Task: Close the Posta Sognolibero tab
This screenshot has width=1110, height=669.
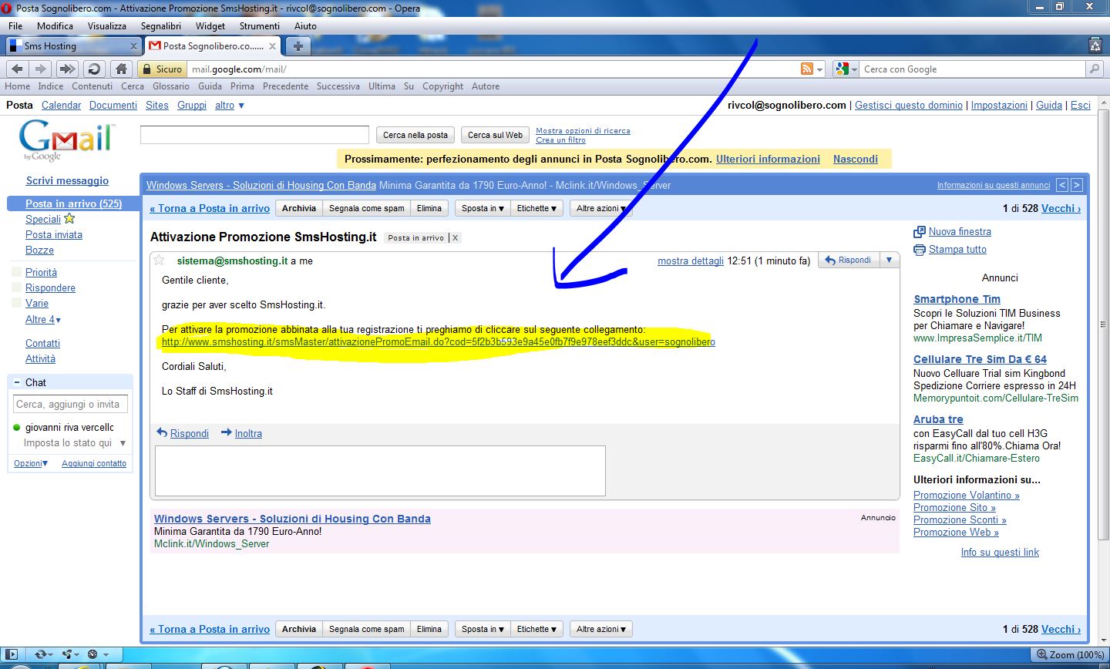Action: pos(272,46)
